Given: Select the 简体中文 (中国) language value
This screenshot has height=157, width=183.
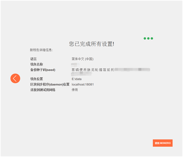Looking at the screenshot, I should pos(83,59).
